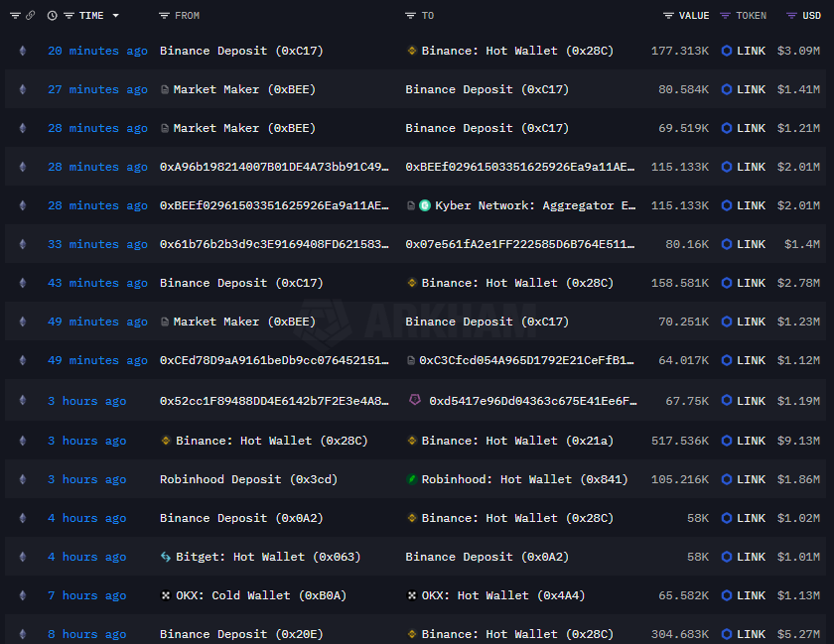Click LINK token label in the $1.86M row
This screenshot has height=644, width=834.
pyautogui.click(x=751, y=479)
